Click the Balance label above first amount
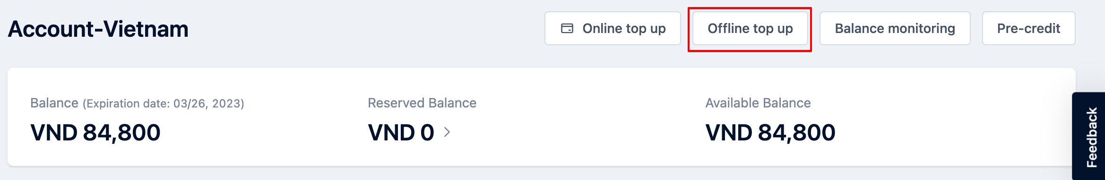The height and width of the screenshot is (180, 1105). pyautogui.click(x=54, y=103)
